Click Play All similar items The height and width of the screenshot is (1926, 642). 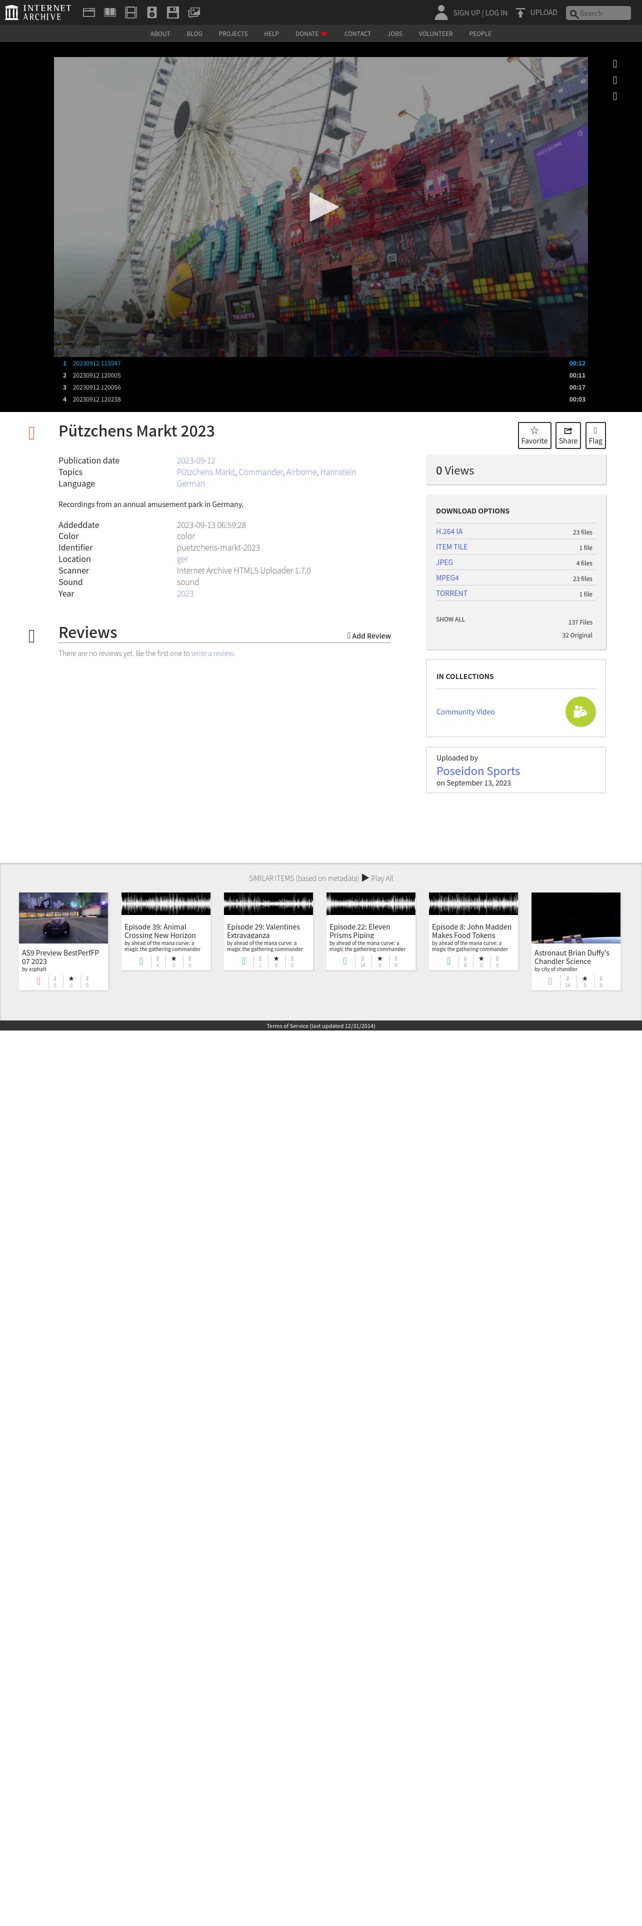coord(377,878)
